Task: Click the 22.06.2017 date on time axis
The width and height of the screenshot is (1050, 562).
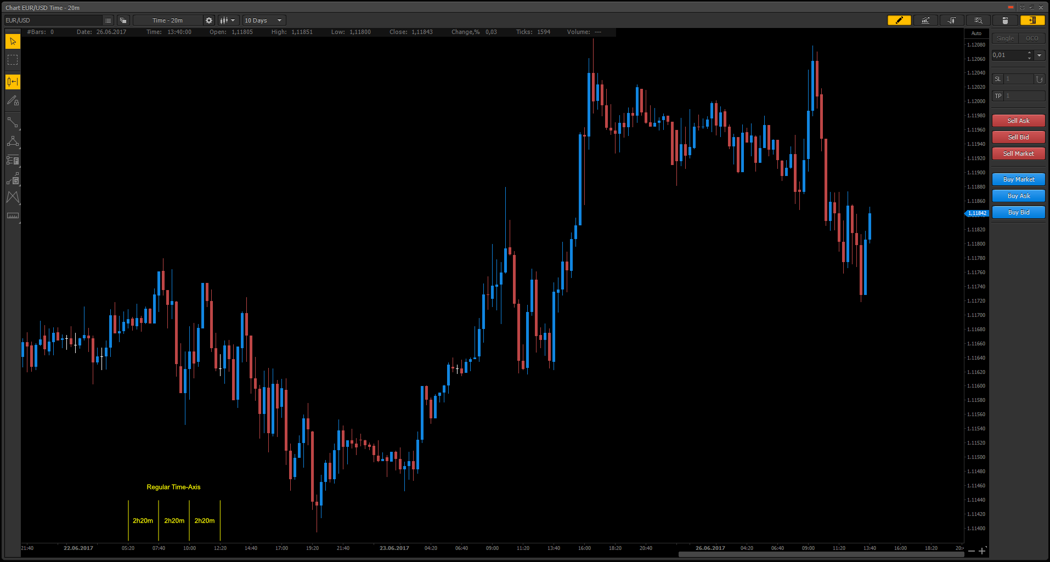Action: (78, 548)
